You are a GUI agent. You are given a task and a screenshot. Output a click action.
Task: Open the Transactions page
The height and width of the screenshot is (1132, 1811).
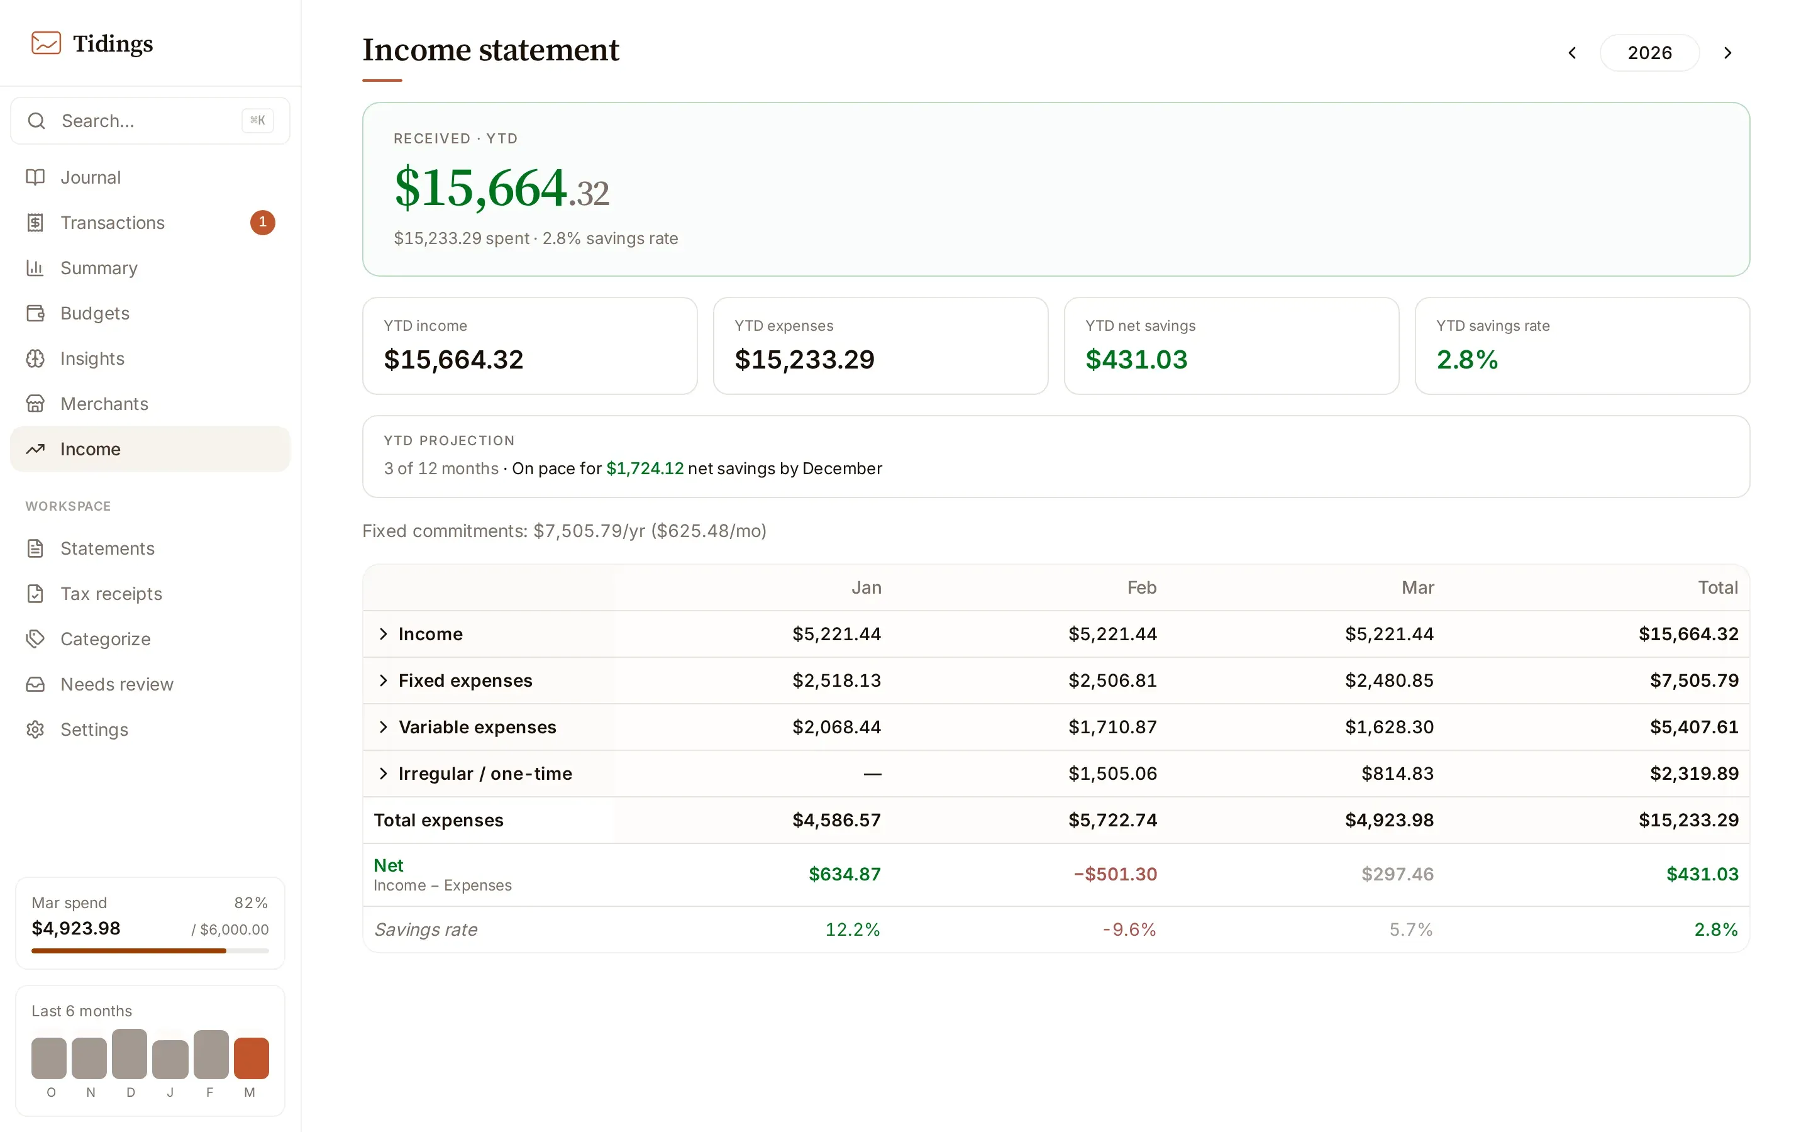(x=150, y=223)
